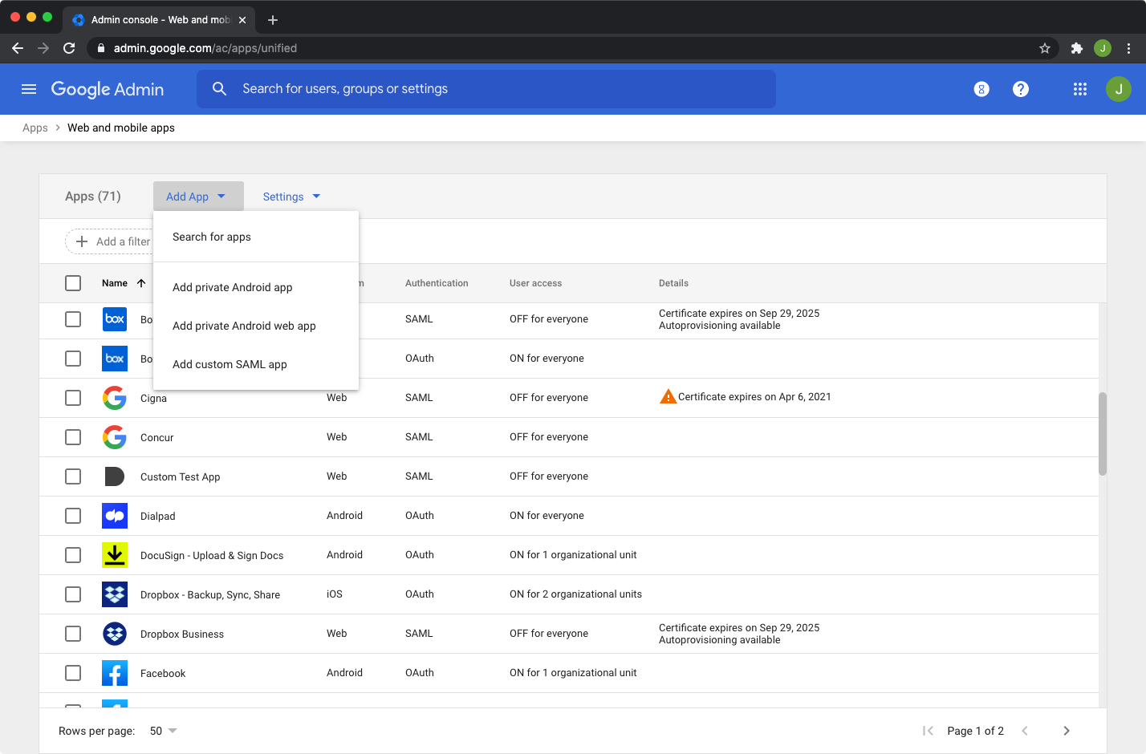Sort by Name using the arrow

(141, 283)
